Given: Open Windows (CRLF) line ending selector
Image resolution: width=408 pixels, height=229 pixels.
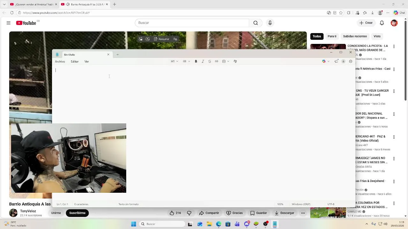Looking at the screenshot, I should pos(301,204).
